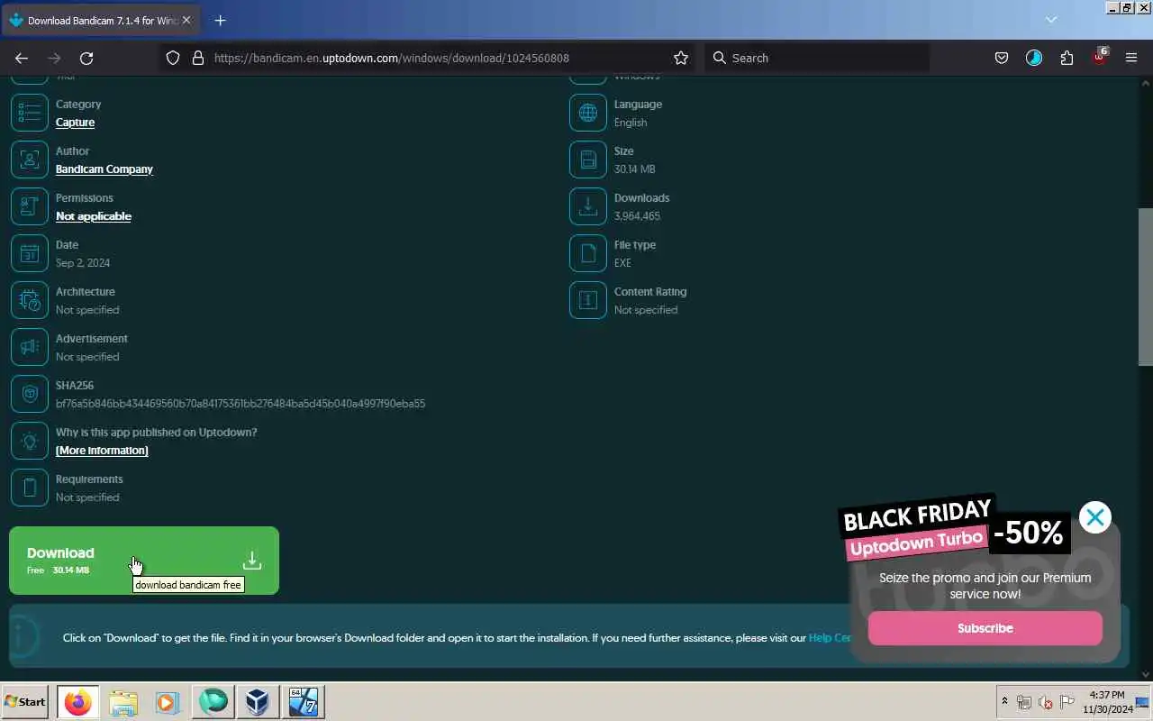This screenshot has width=1153, height=721.
Task: Click the SHA256 shield icon
Action: [29, 394]
